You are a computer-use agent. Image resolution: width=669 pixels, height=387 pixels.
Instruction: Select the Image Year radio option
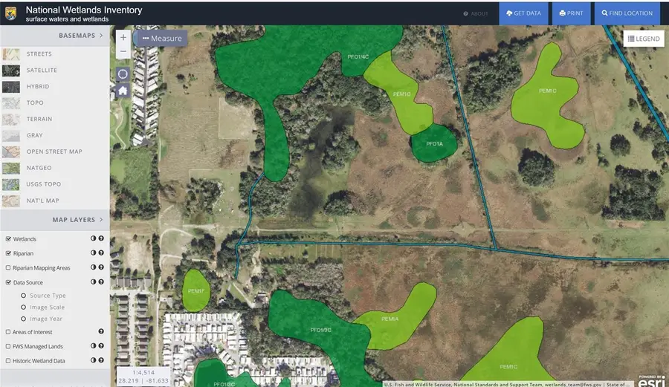pyautogui.click(x=24, y=319)
